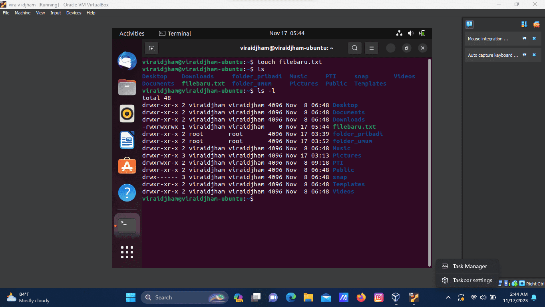Launch Rhythmbox from the Ubuntu dock
This screenshot has height=307, width=545.
[127, 114]
